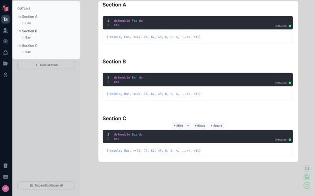Select Baz module in outline
Screen dimensions: 315x196
point(28,52)
